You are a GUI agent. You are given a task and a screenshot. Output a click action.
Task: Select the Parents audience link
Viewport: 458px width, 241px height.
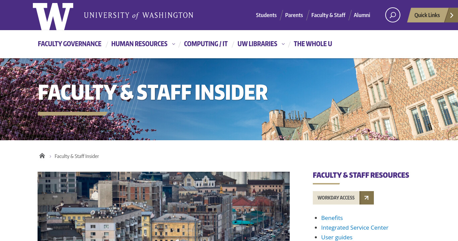(x=294, y=15)
